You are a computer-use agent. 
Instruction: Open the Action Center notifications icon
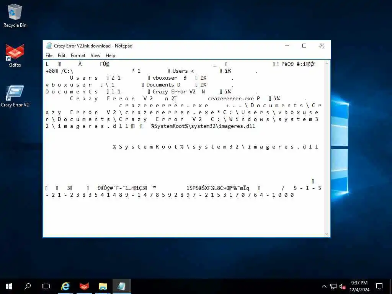pyautogui.click(x=379, y=286)
